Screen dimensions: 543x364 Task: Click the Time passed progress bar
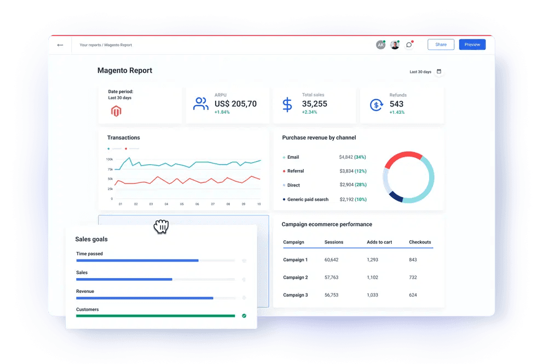pyautogui.click(x=155, y=261)
